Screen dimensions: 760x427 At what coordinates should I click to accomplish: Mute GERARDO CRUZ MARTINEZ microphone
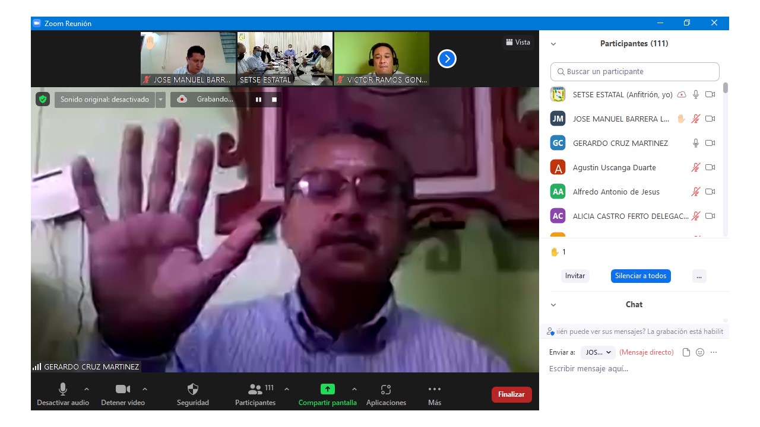[x=696, y=143]
